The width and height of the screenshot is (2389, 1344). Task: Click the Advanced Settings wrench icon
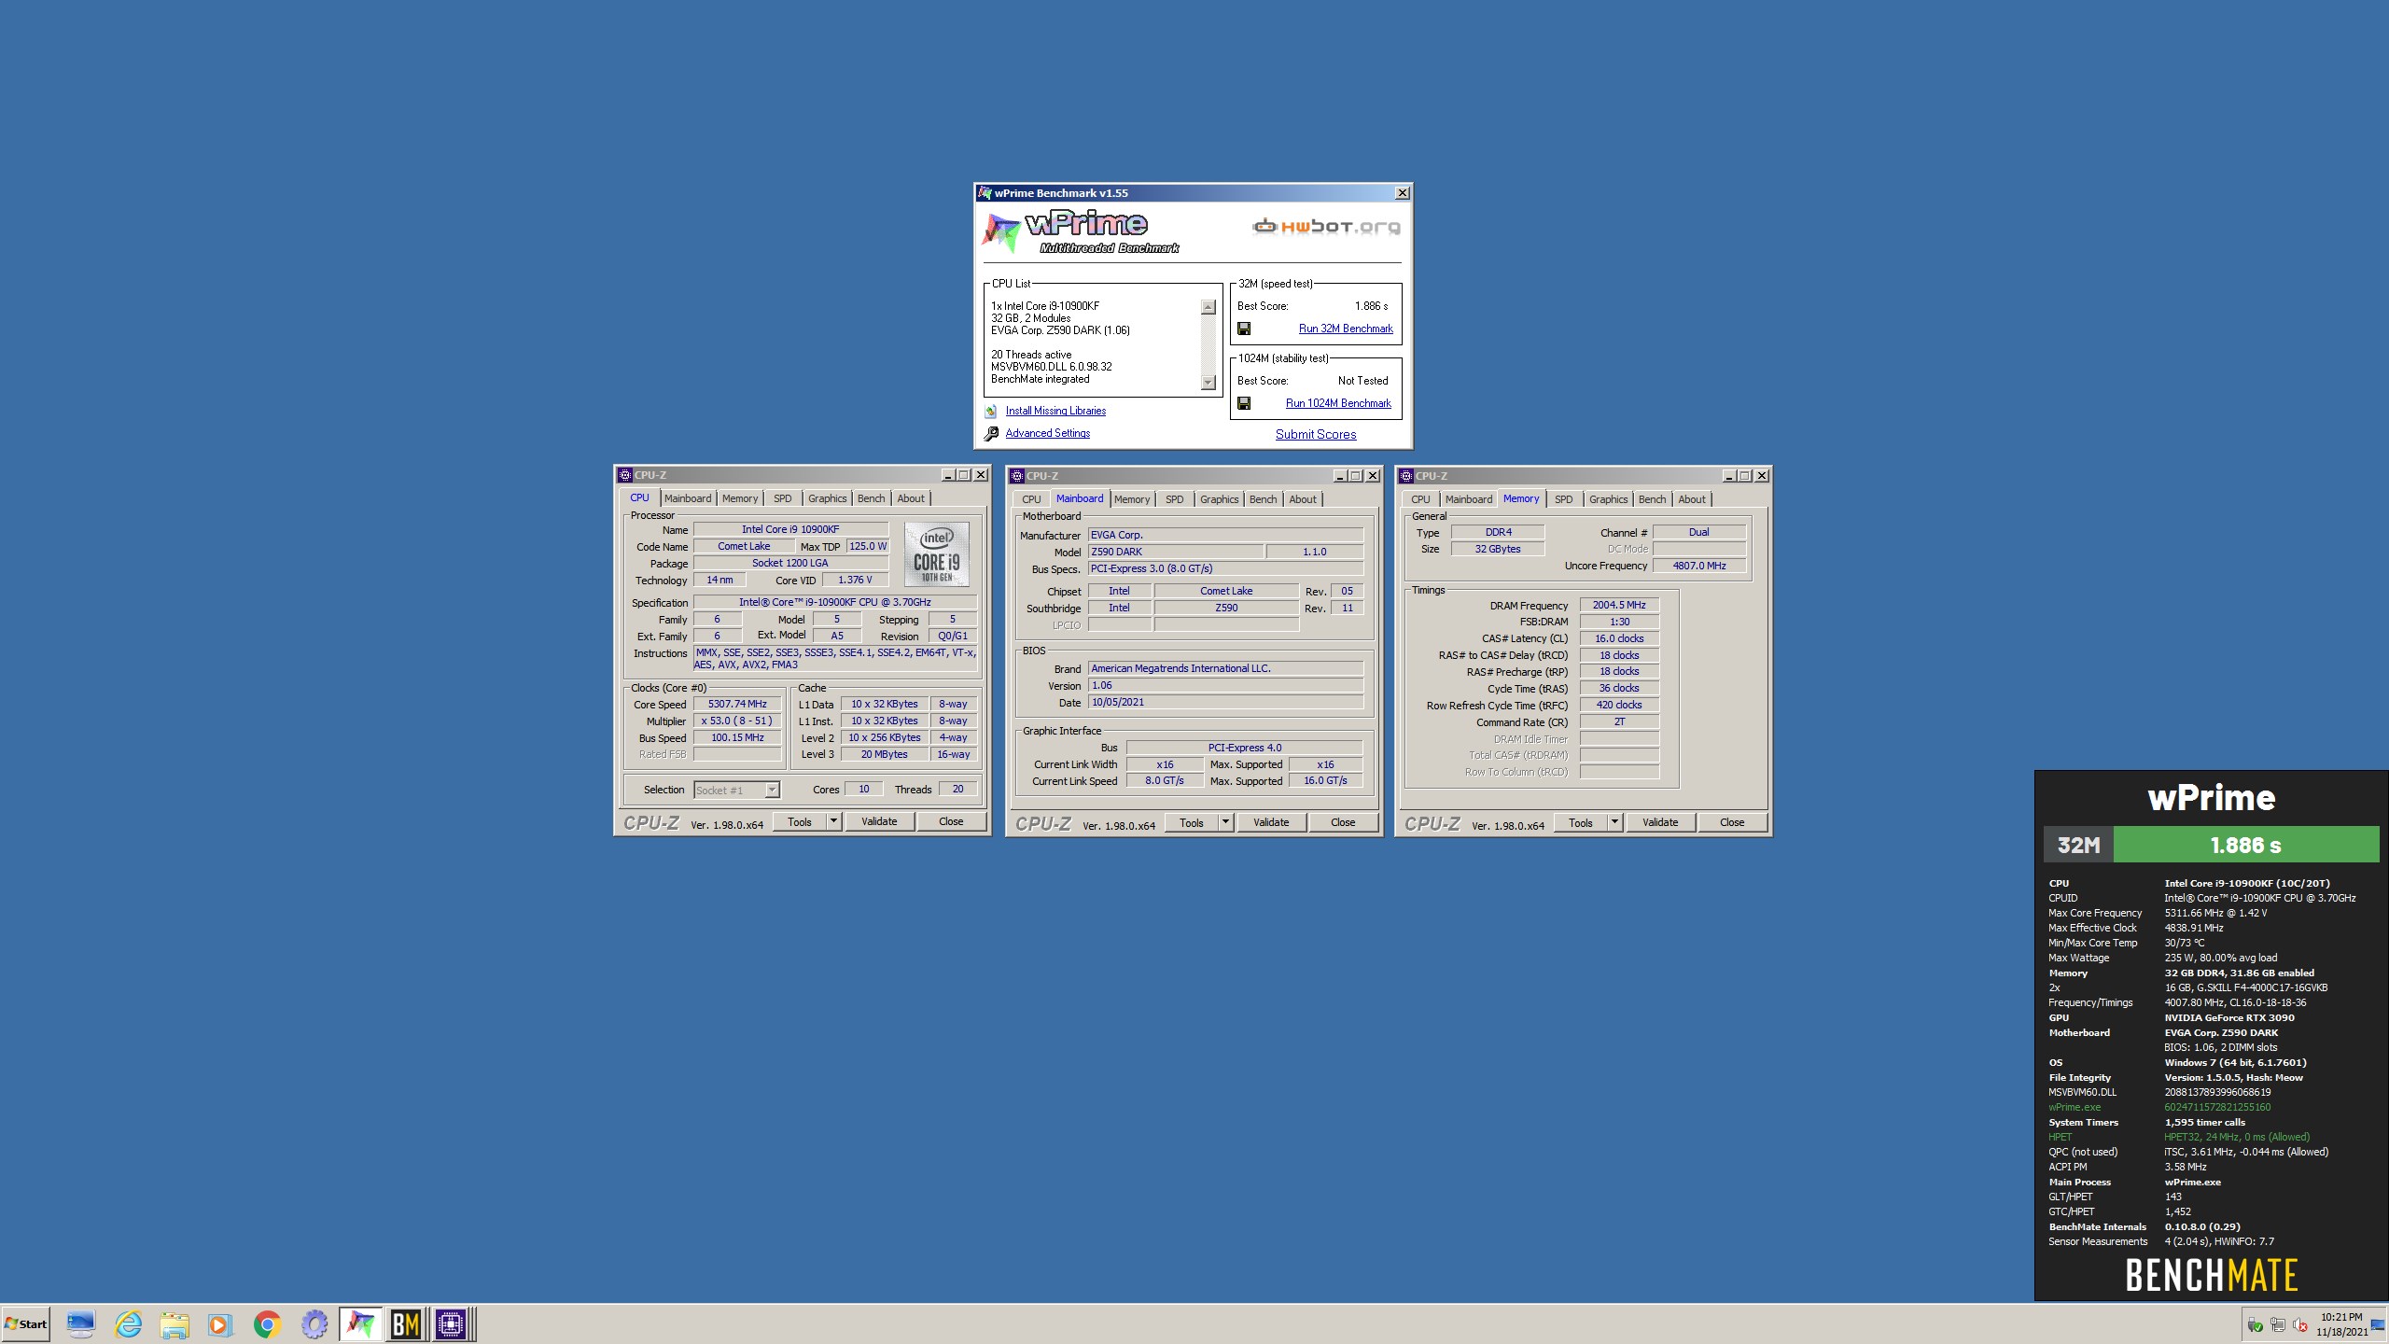click(x=991, y=434)
